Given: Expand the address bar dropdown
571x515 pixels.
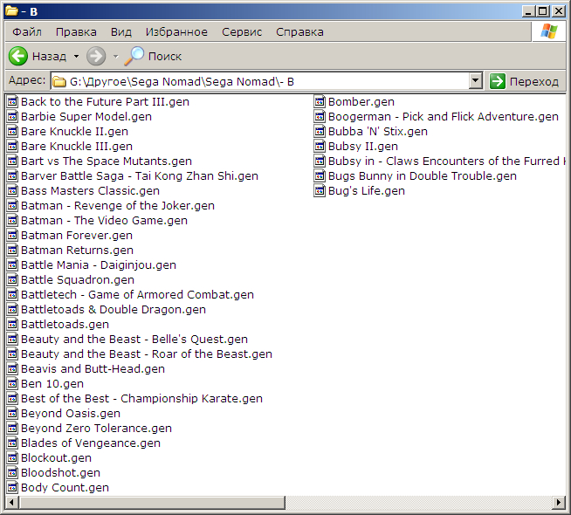Looking at the screenshot, I should point(476,81).
